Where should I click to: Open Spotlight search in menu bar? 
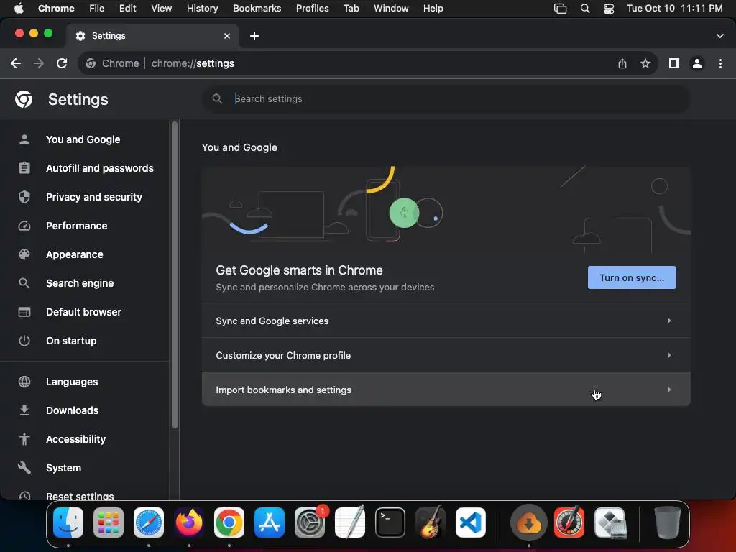[x=585, y=9]
